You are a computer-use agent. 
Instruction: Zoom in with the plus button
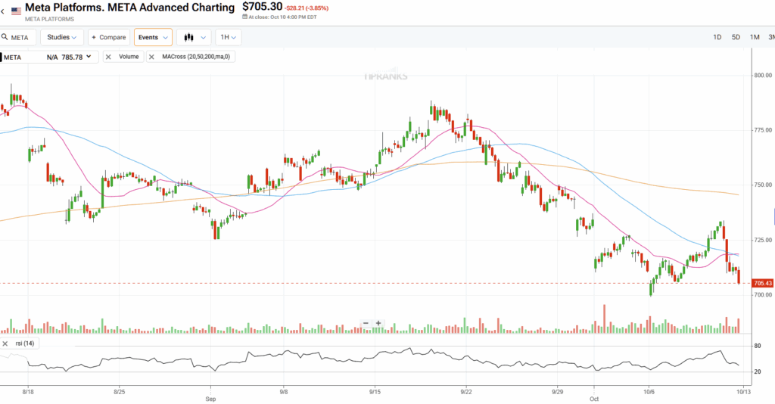point(378,323)
